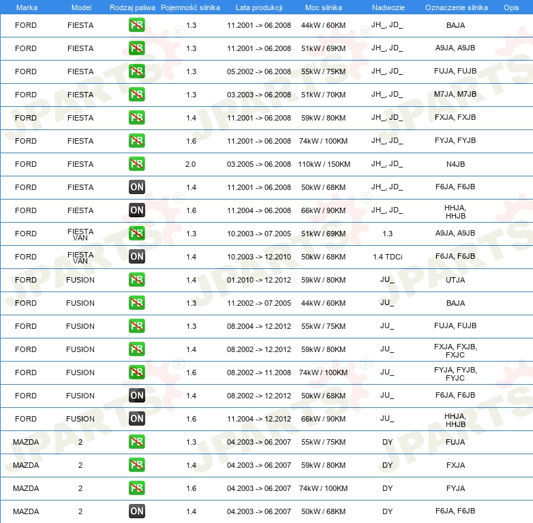Click the Oznaczenie silnika column header
The width and height of the screenshot is (533, 523).
[x=456, y=7]
